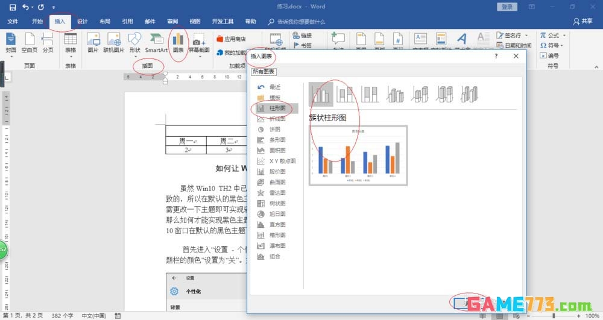The height and width of the screenshot is (320, 603).
Task: Select 3-D clustered column subtype icon
Action: point(395,94)
